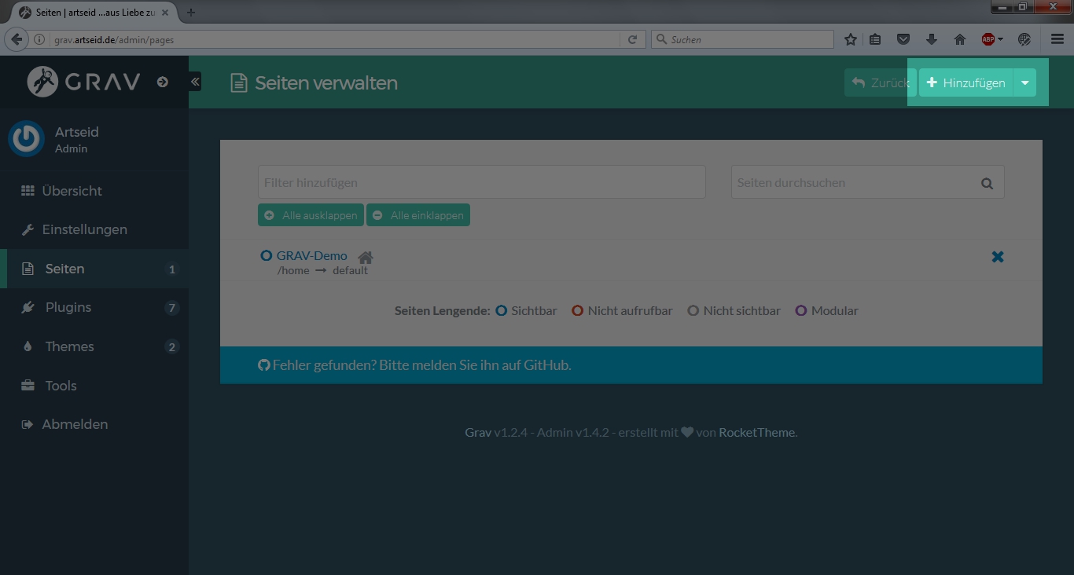This screenshot has height=575, width=1074.
Task: Click the home icon next to GRAV-Demo
Action: coord(365,257)
